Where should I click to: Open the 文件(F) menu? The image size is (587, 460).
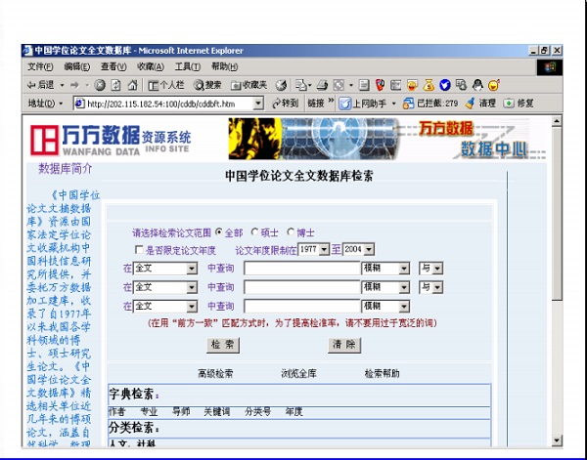pyautogui.click(x=40, y=66)
